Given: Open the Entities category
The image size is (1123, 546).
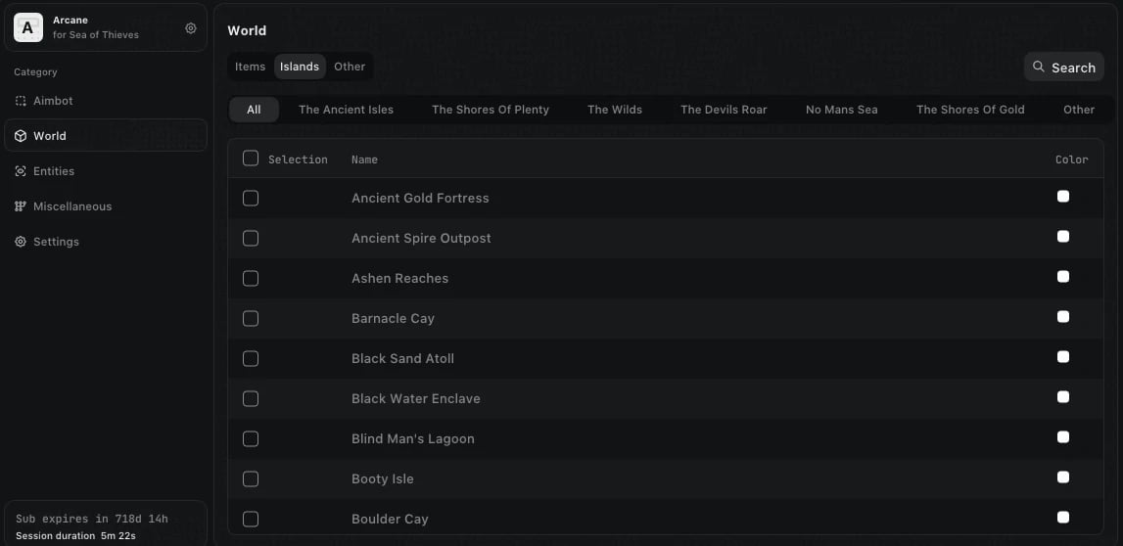Looking at the screenshot, I should [x=53, y=171].
